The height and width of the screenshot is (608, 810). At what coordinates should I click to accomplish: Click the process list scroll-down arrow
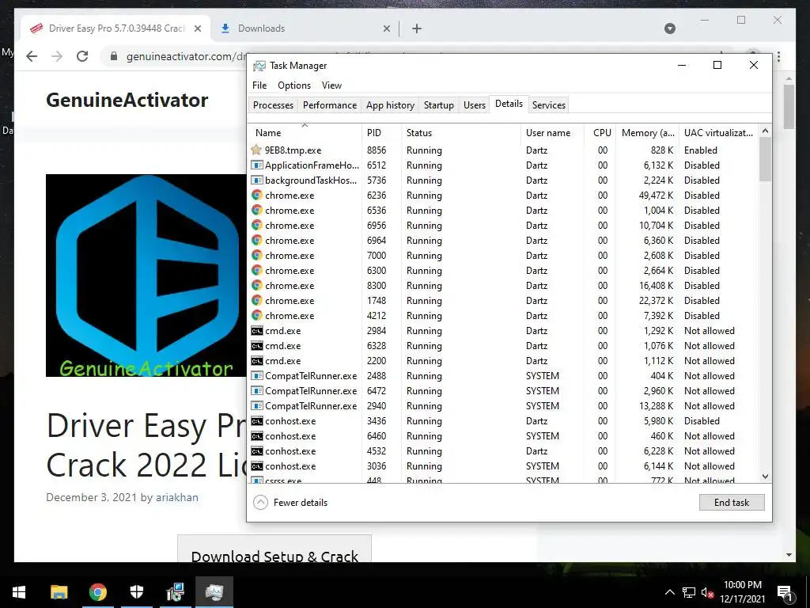(x=765, y=477)
